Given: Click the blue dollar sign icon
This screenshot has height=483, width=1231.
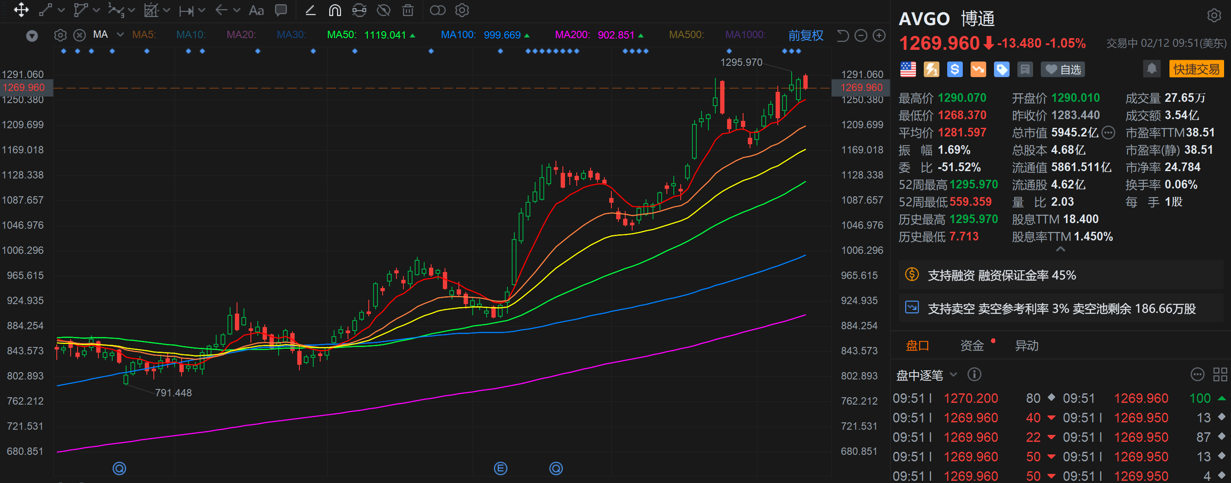Looking at the screenshot, I should (955, 70).
